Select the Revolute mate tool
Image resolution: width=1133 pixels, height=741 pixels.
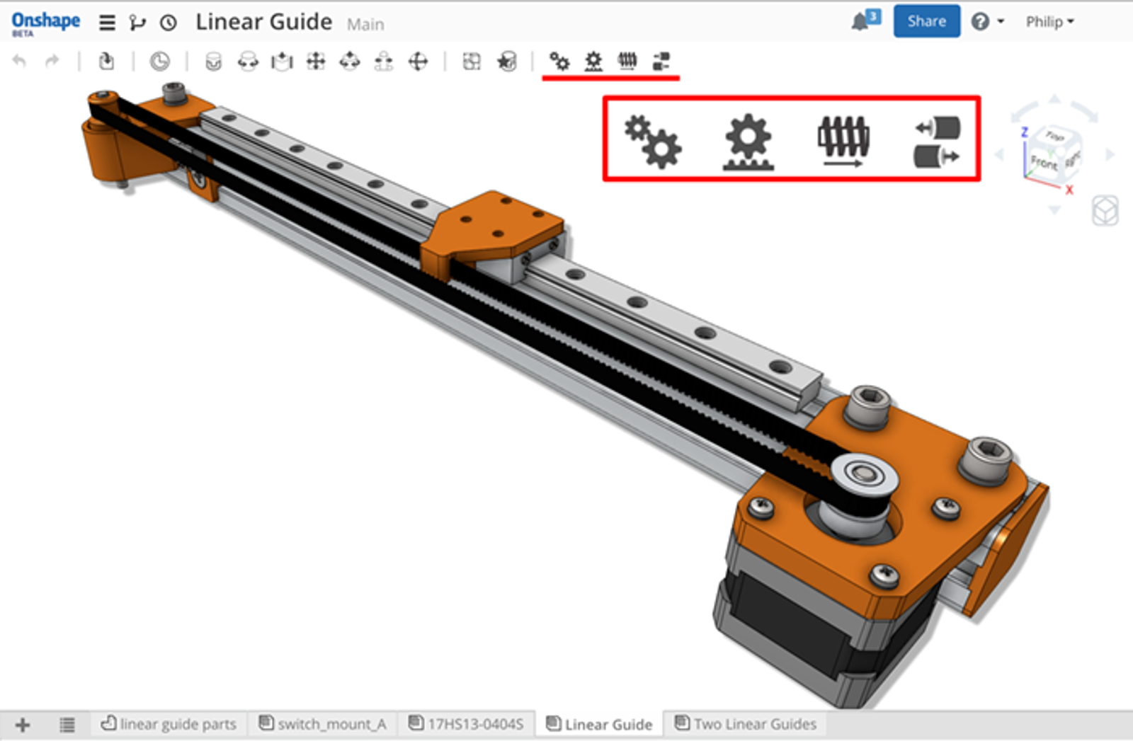point(248,62)
